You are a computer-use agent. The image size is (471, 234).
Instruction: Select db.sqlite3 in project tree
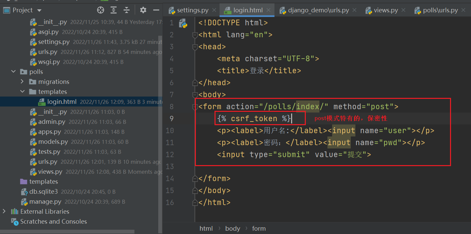coord(44,192)
